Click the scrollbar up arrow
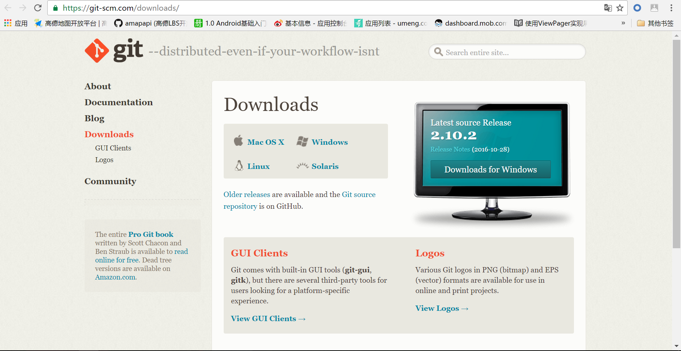The image size is (681, 351). (x=676, y=35)
